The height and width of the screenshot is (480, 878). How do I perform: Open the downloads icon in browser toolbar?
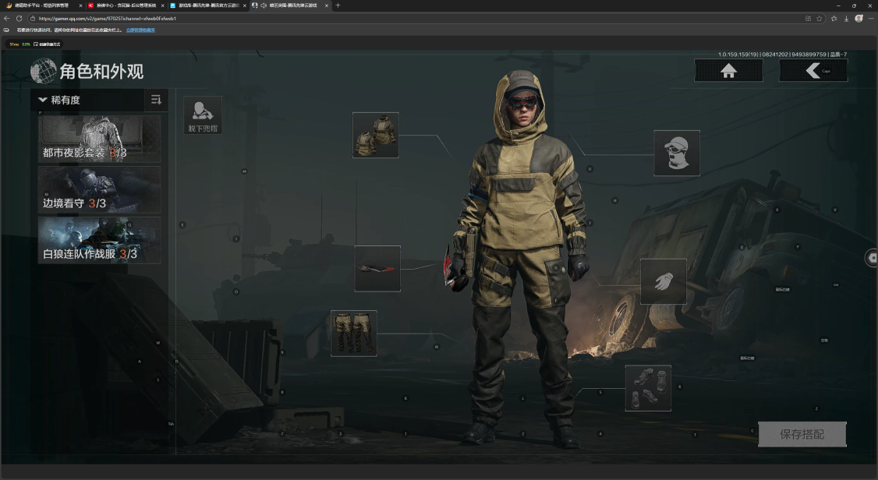tap(846, 19)
